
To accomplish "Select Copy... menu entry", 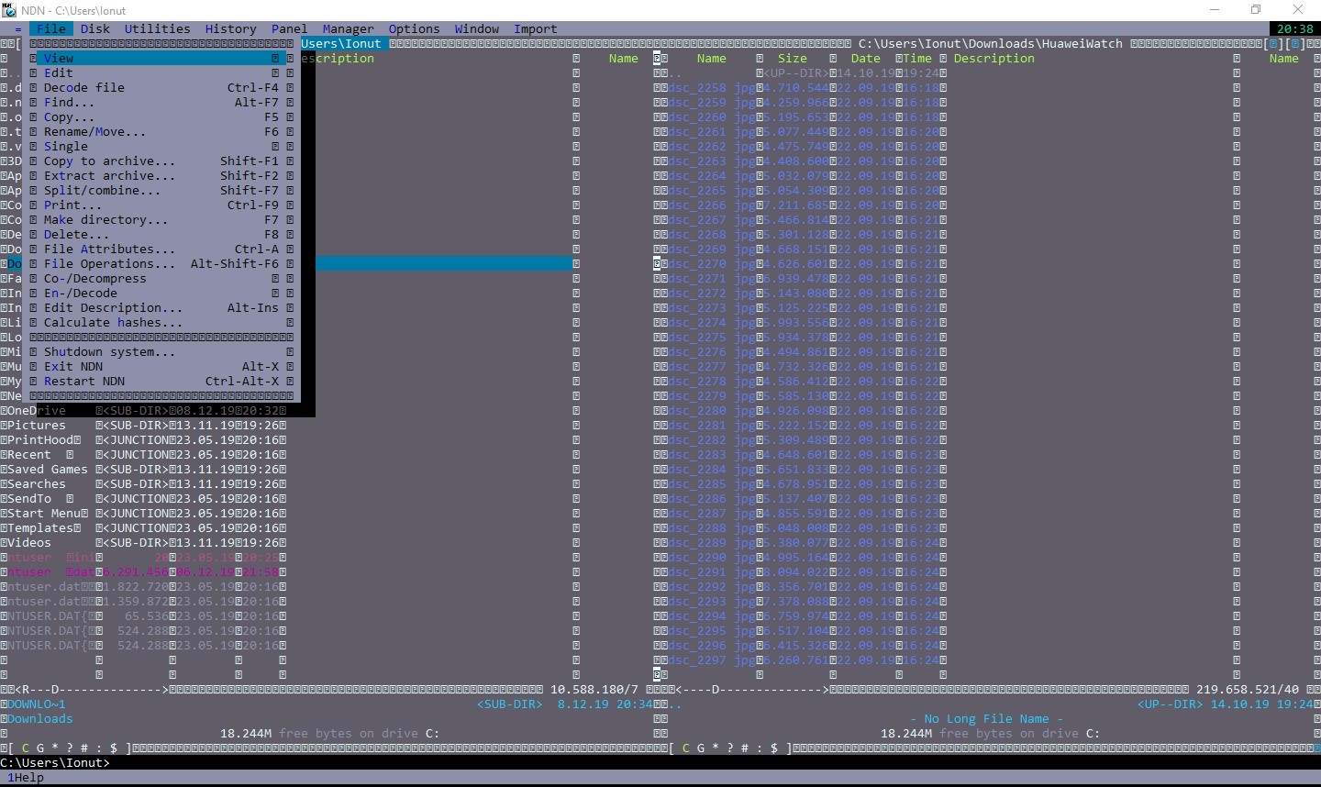I will [161, 116].
